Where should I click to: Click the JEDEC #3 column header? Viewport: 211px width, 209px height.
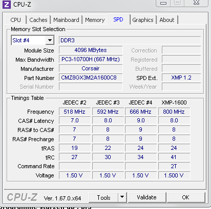coord(108,102)
